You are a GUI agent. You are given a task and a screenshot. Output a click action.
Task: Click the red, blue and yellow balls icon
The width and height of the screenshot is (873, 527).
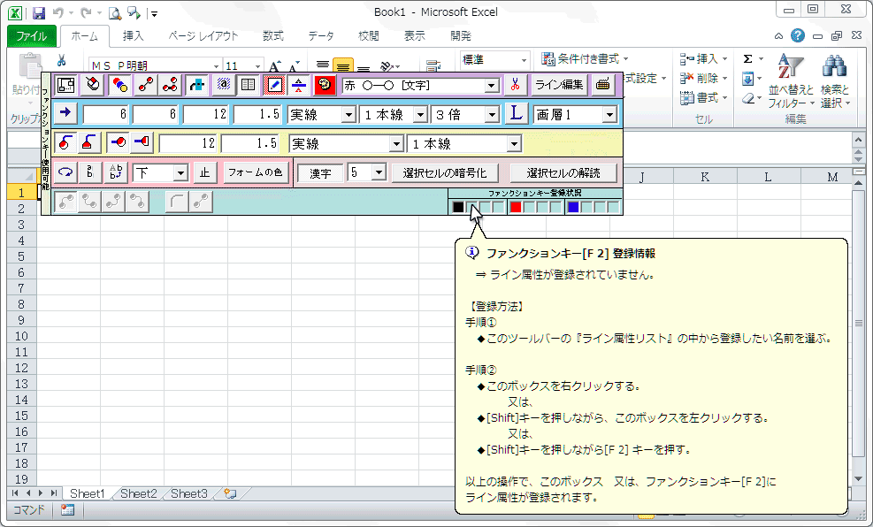point(119,85)
